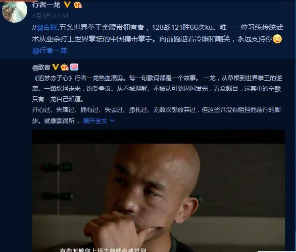Screen dimensions: 296x252
Task: Click the original post text 《追梦赤子心》
Action: (53, 78)
